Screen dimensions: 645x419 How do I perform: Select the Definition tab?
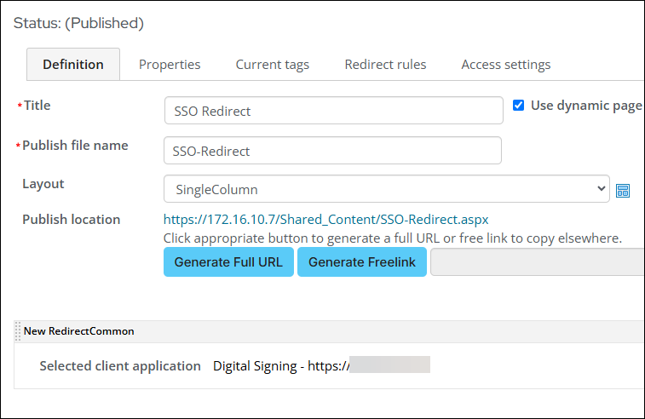pyautogui.click(x=73, y=64)
